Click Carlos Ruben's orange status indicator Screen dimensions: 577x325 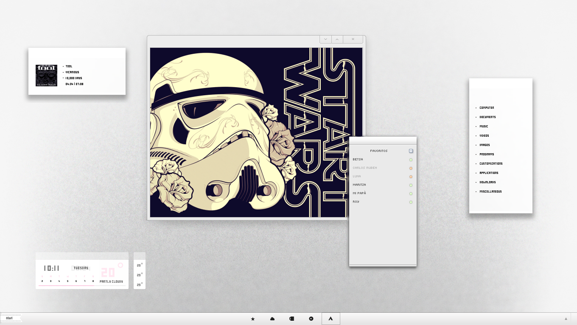pyautogui.click(x=411, y=168)
